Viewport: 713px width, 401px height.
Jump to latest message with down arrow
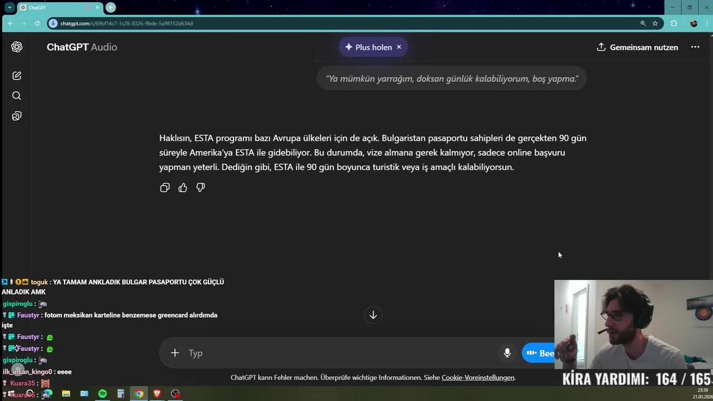(x=373, y=315)
